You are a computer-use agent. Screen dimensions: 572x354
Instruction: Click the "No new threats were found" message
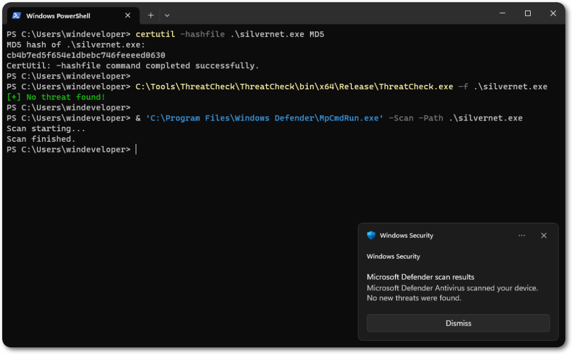[x=413, y=298]
